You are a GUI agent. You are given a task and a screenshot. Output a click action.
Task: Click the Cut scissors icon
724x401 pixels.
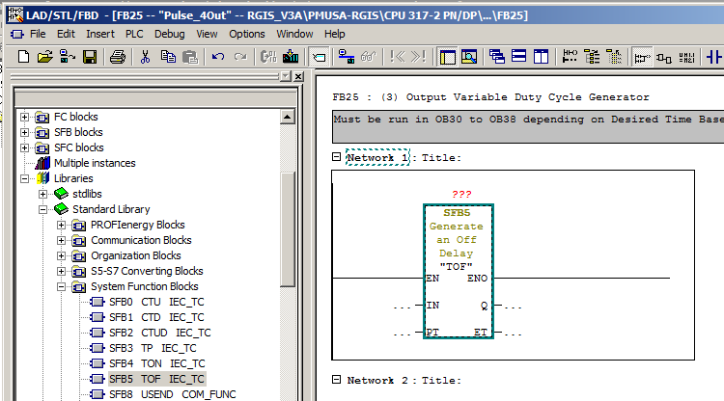146,57
